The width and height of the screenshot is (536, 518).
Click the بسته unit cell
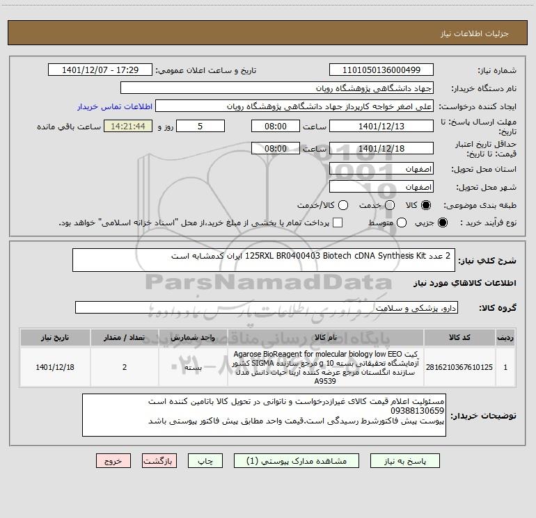193,367
